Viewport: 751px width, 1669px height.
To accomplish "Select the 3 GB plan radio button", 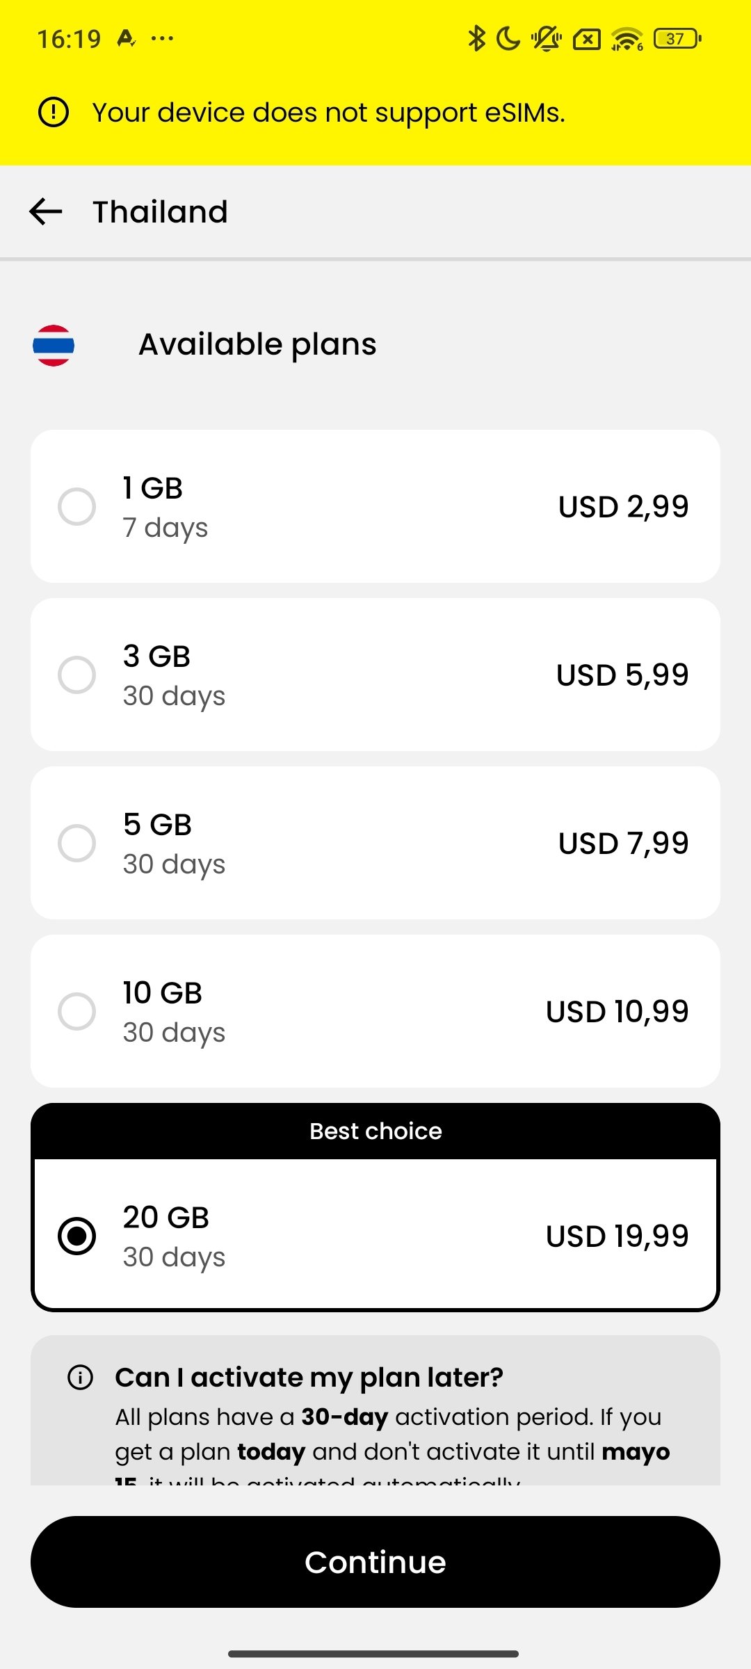I will [76, 675].
